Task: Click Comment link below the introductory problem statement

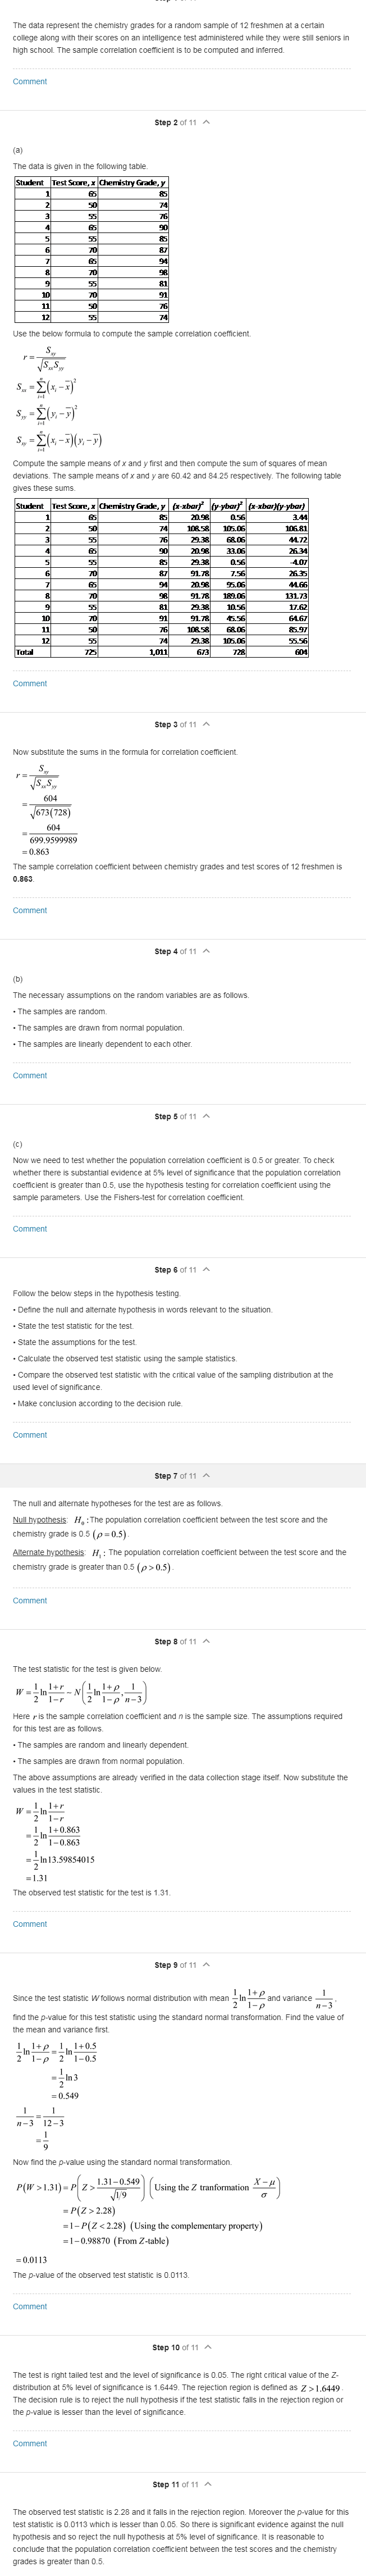Action: [30, 81]
